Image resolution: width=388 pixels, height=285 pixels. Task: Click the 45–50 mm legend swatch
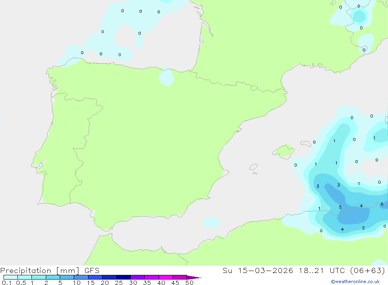click(x=180, y=277)
